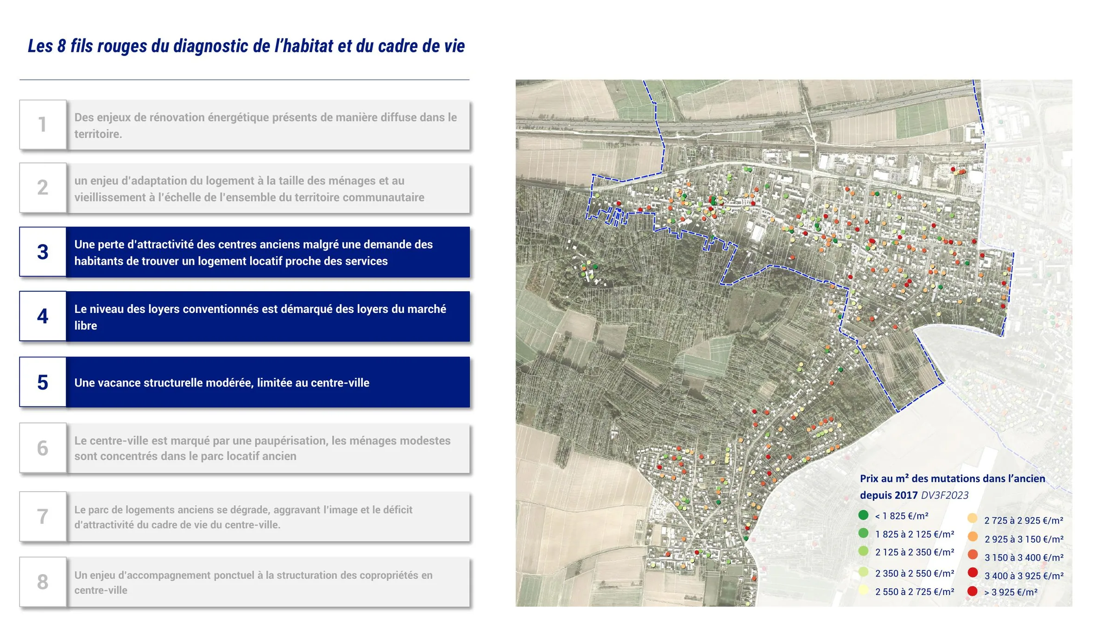Click item 3 text on perte d'attractivité

(253, 253)
